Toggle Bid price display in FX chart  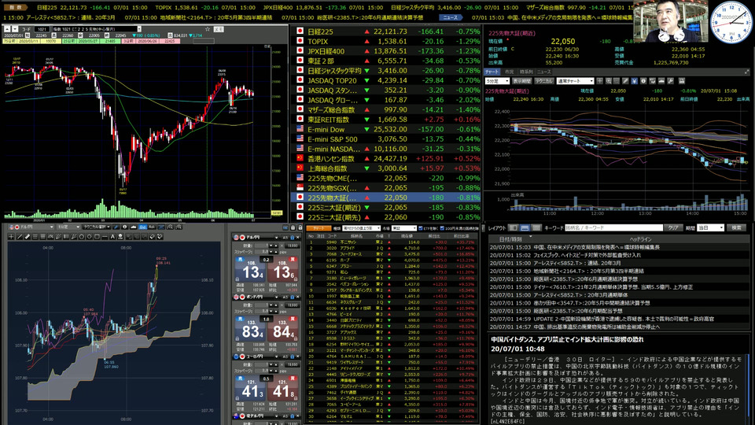(142, 227)
